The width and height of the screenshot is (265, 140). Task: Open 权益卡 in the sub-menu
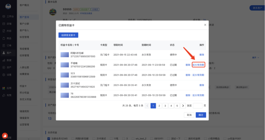(x=23, y=86)
